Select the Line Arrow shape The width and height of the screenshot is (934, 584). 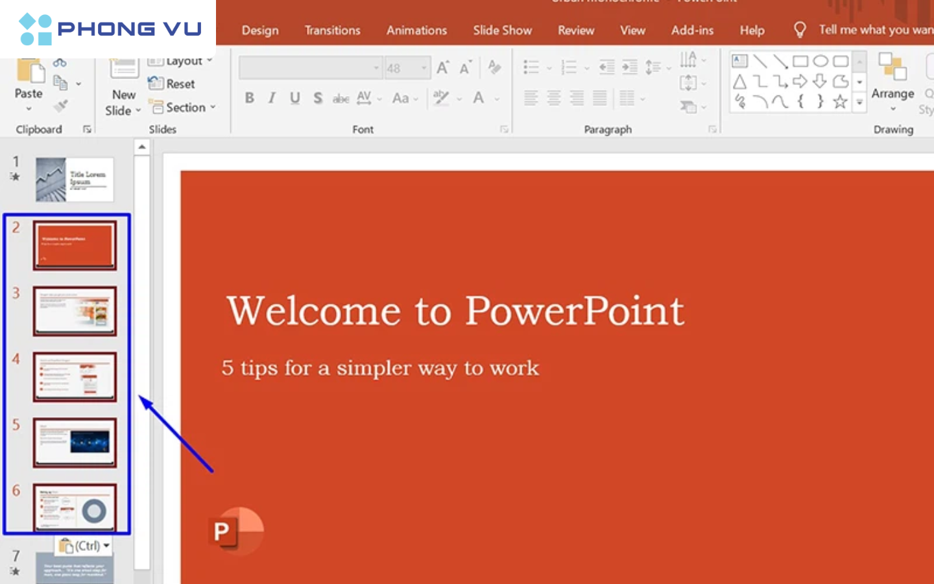pyautogui.click(x=780, y=62)
